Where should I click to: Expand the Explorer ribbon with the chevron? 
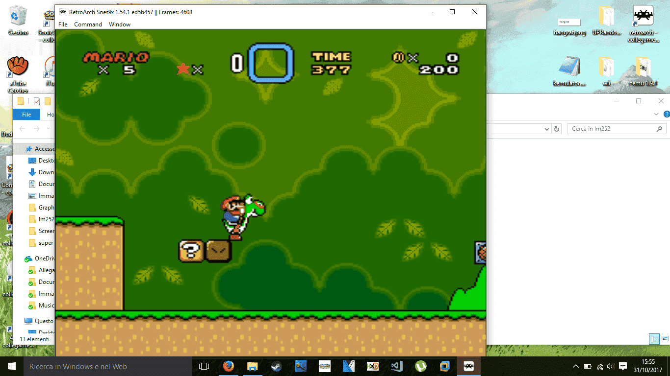point(657,114)
